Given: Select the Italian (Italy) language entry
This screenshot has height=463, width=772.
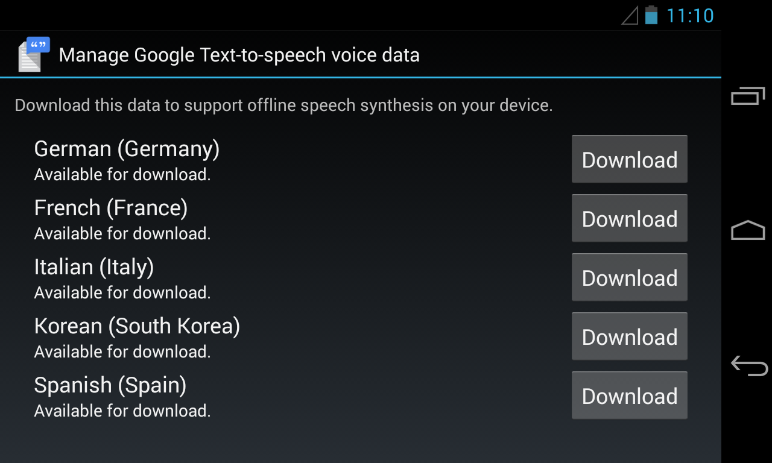Looking at the screenshot, I should (94, 267).
